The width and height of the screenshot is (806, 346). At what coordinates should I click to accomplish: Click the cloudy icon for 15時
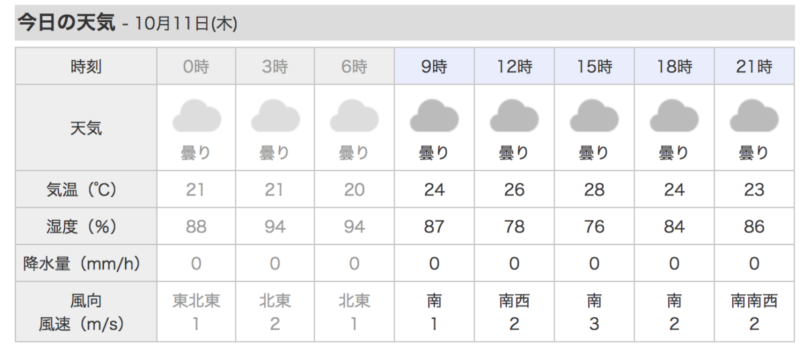(x=594, y=116)
